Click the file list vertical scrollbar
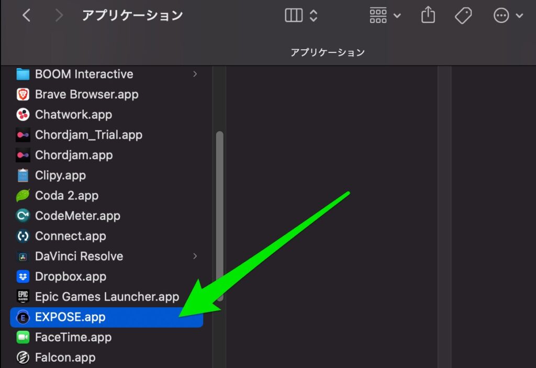 point(220,215)
